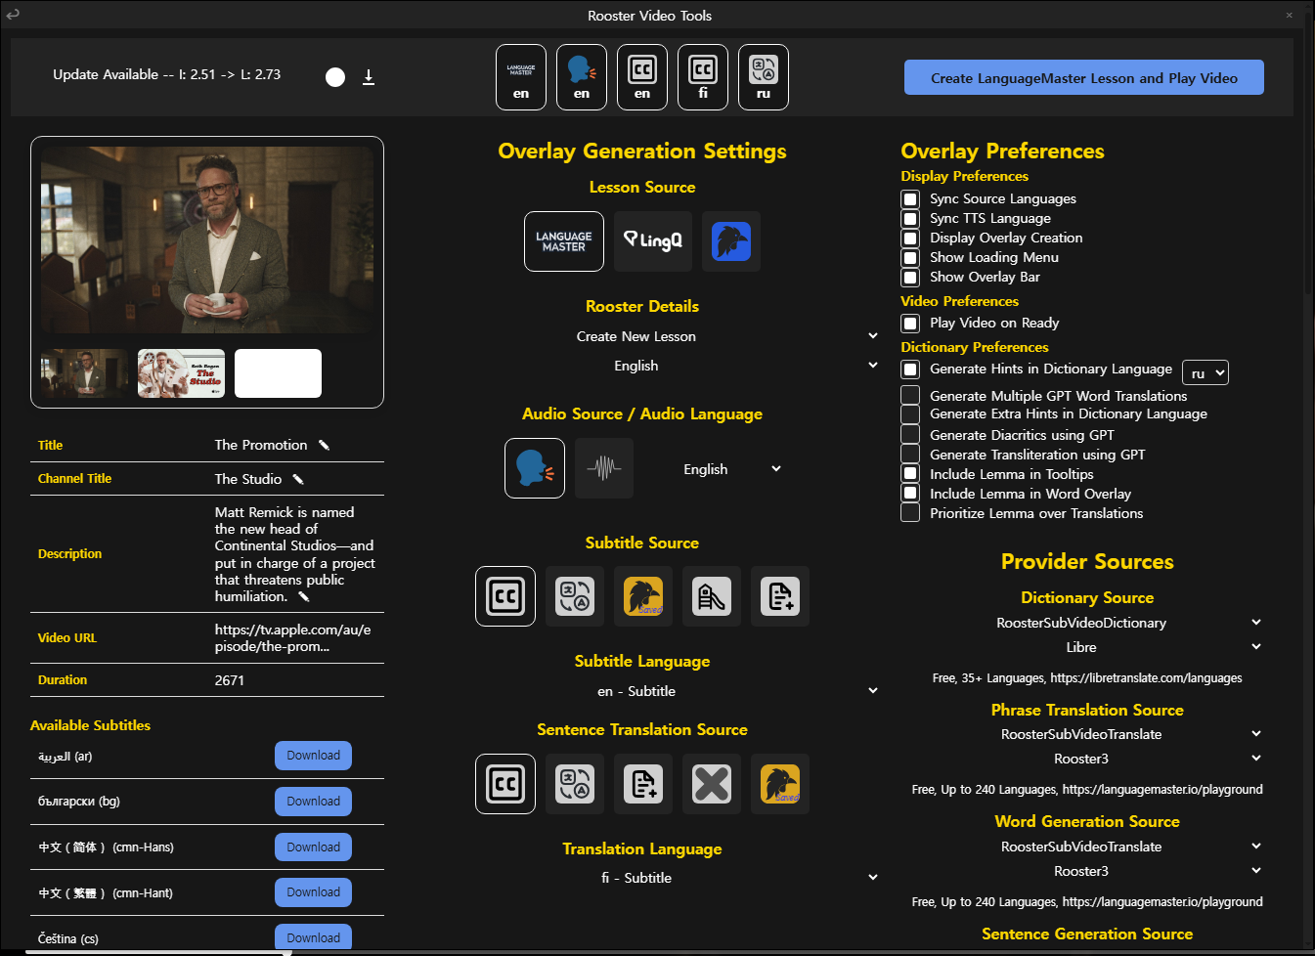Edit the Description with its pencil icon
Image resolution: width=1315 pixels, height=956 pixels.
click(x=303, y=596)
